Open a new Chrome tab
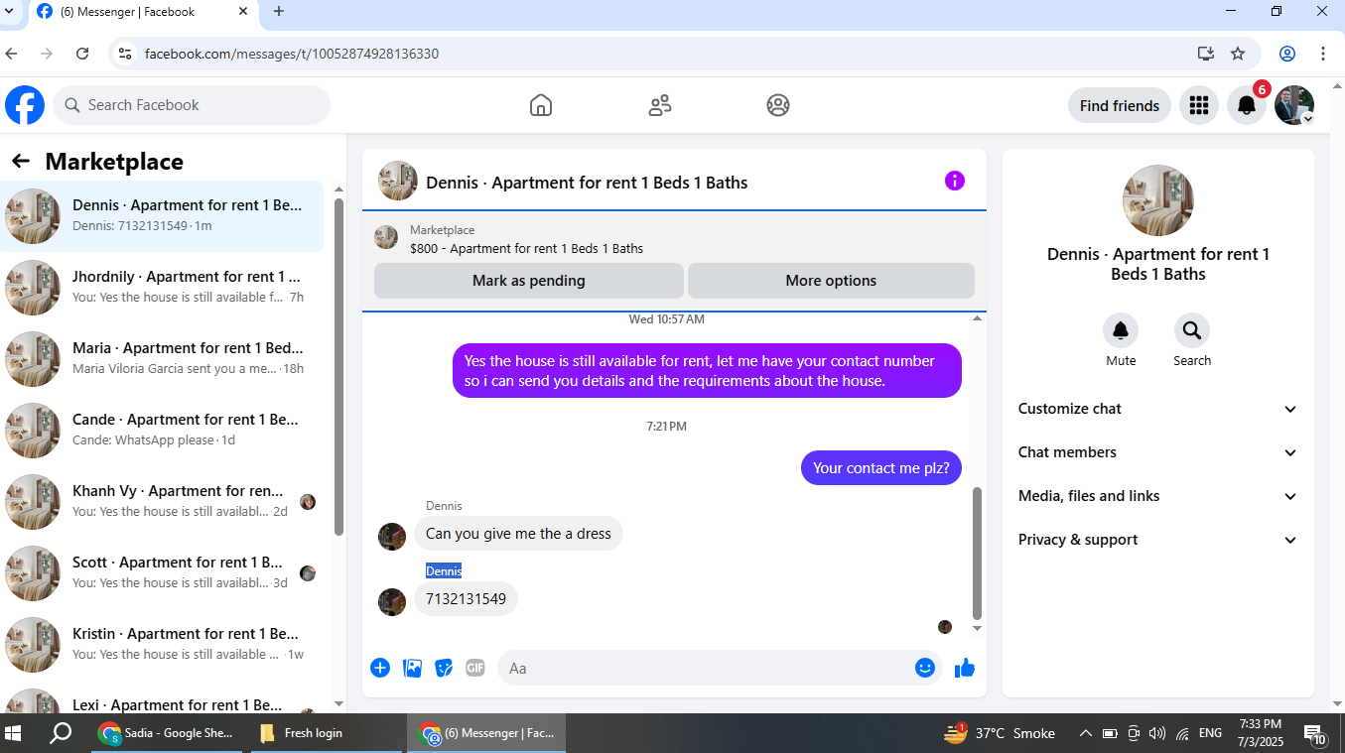 (279, 12)
